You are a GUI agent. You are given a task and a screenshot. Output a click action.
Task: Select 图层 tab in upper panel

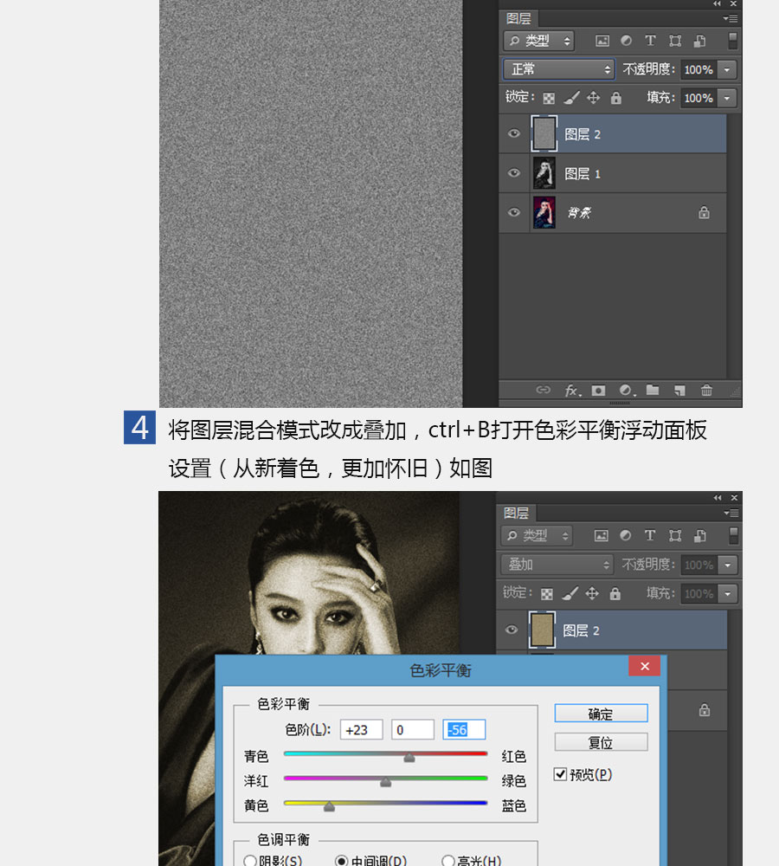pos(518,19)
